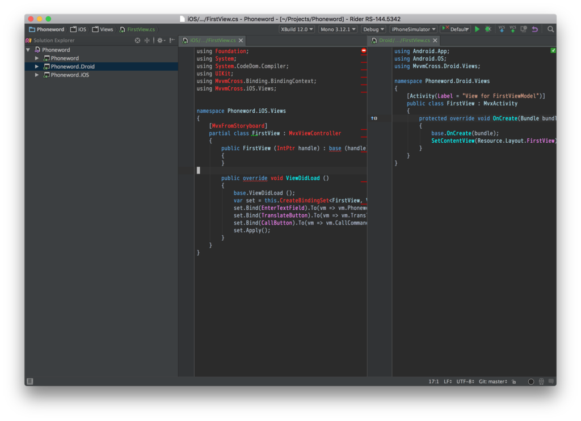Expand the Phoneword.iOS project node

pos(37,75)
